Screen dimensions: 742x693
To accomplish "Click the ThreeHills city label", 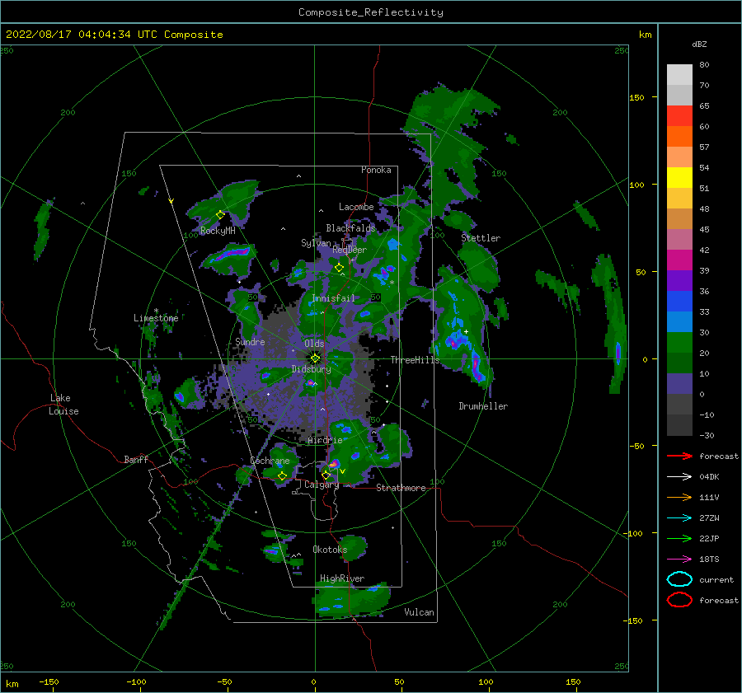I will (415, 360).
